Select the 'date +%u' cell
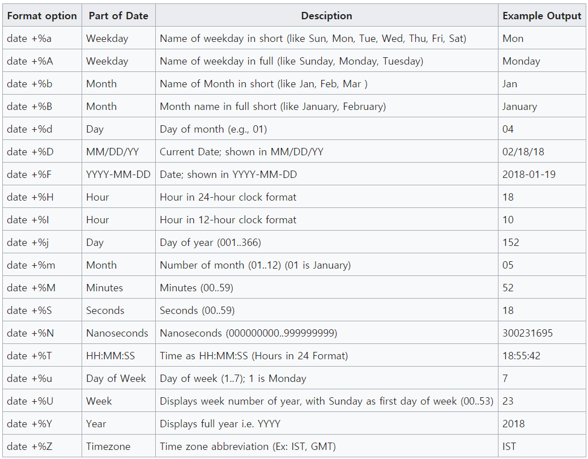The height and width of the screenshot is (459, 588). tap(42, 379)
